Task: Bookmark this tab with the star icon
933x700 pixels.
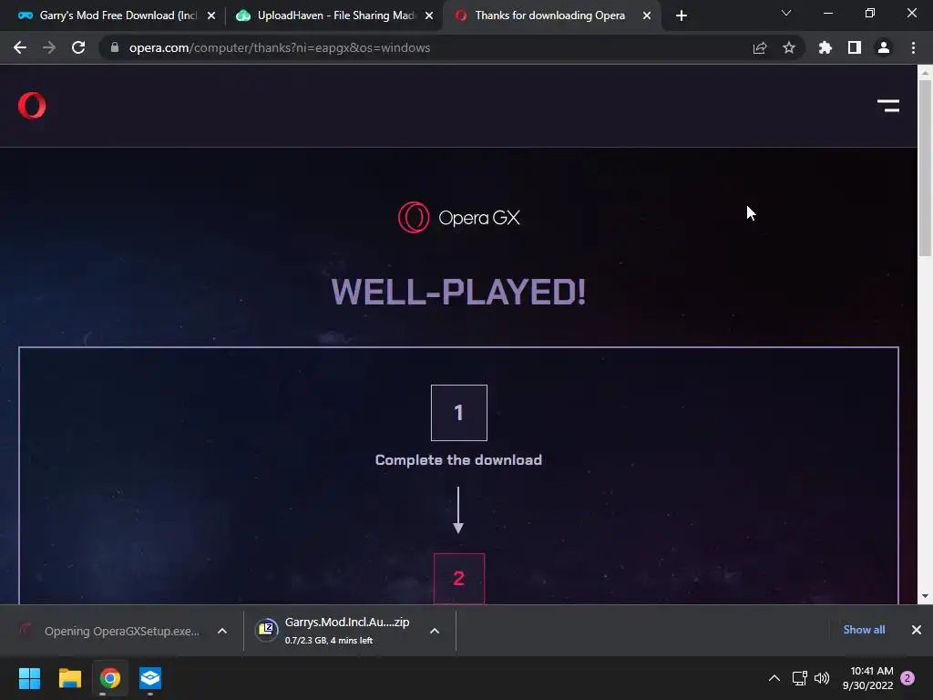Action: pyautogui.click(x=788, y=47)
